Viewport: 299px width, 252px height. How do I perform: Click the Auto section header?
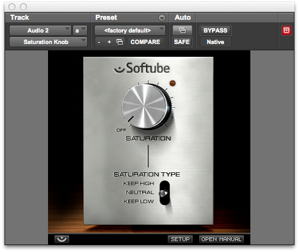coord(182,17)
